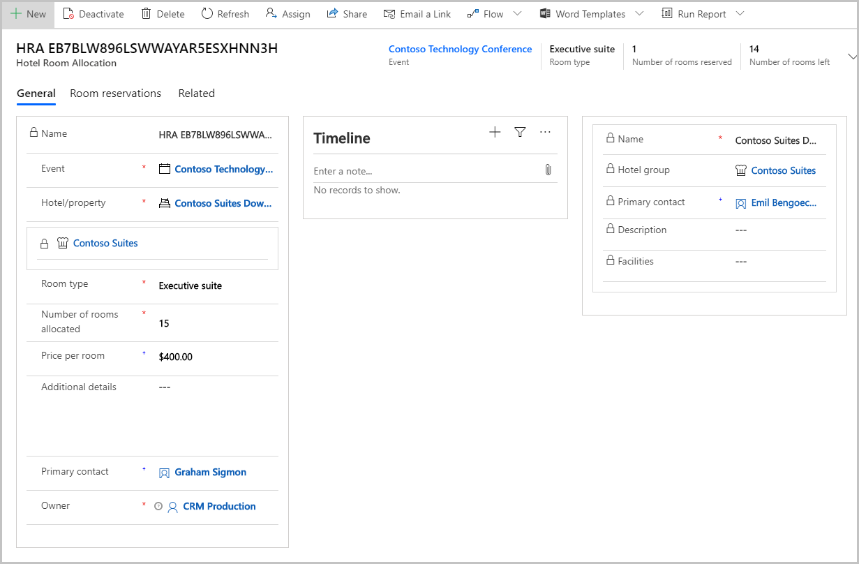Click the New plus icon
Screen dimensions: 859x564
pyautogui.click(x=15, y=14)
